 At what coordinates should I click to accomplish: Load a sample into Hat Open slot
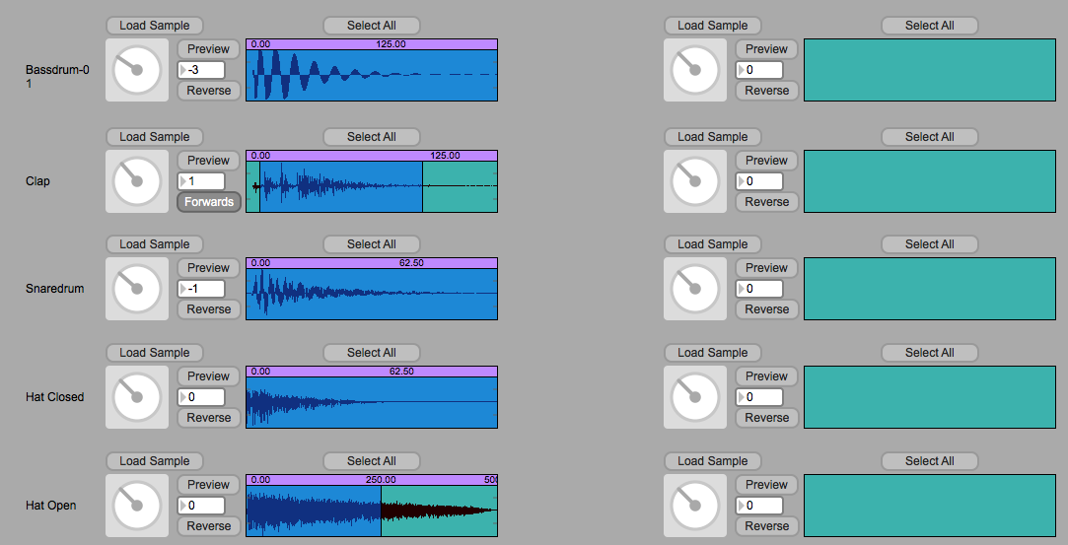tap(155, 460)
